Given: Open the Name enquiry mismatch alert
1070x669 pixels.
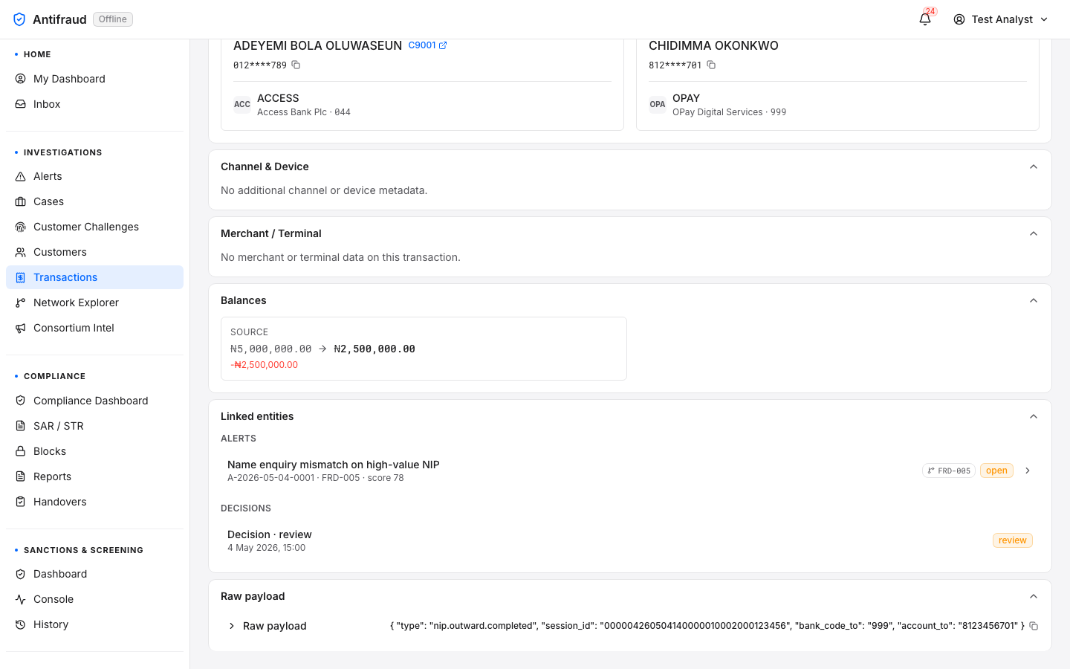Looking at the screenshot, I should [x=630, y=471].
